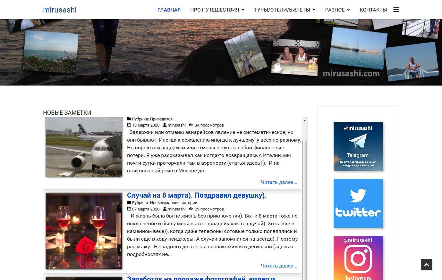This screenshot has height=280, width=442.
Task: Expand the РАЗНОЕ dropdown menu
Action: pos(337,10)
